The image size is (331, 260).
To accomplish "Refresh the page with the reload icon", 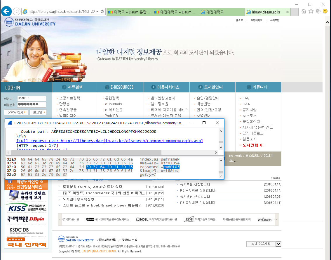I will pyautogui.click(x=102, y=12).
